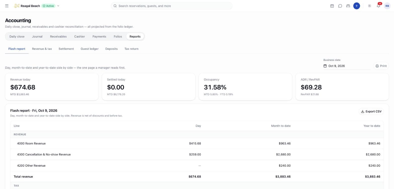The height and width of the screenshot is (189, 394).
Task: Switch to the Folios tab
Action: pyautogui.click(x=118, y=36)
